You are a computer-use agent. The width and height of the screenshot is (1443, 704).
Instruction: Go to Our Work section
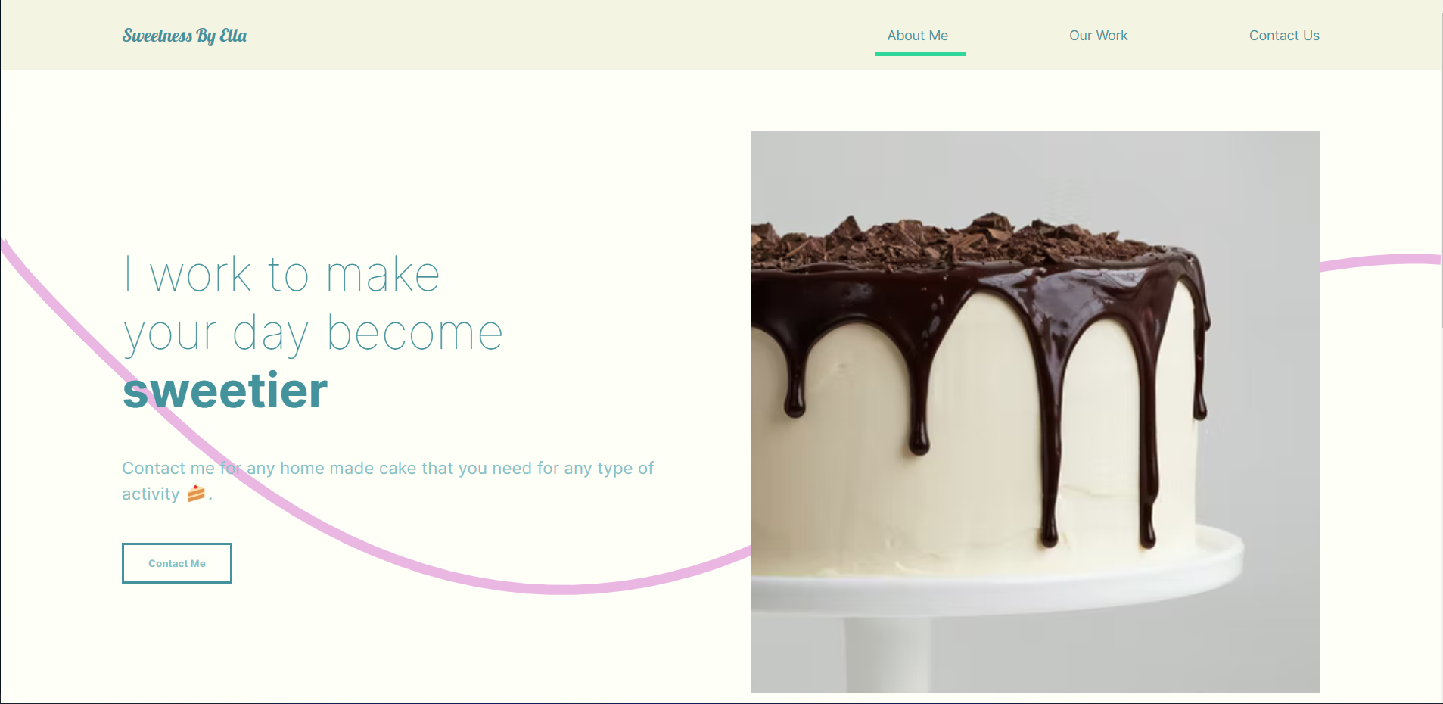click(1098, 36)
